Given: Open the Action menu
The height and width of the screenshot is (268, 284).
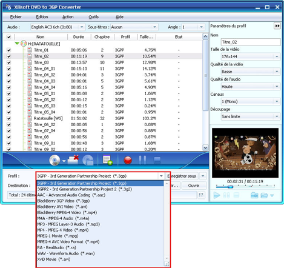Looking at the screenshot, I should [x=68, y=17].
